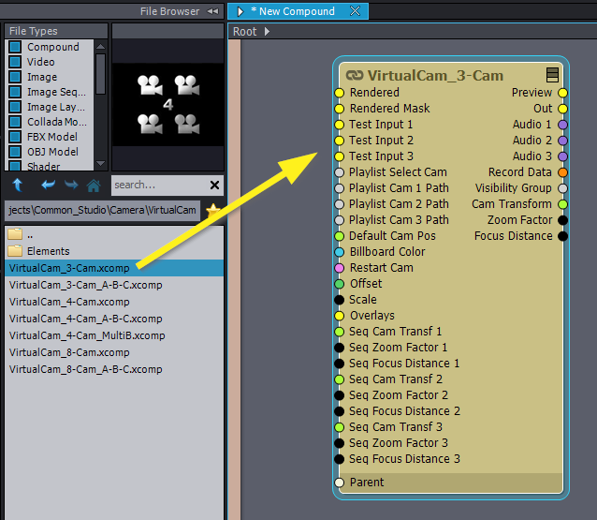The width and height of the screenshot is (597, 520).
Task: Click the navigate back arrow
Action: (48, 185)
